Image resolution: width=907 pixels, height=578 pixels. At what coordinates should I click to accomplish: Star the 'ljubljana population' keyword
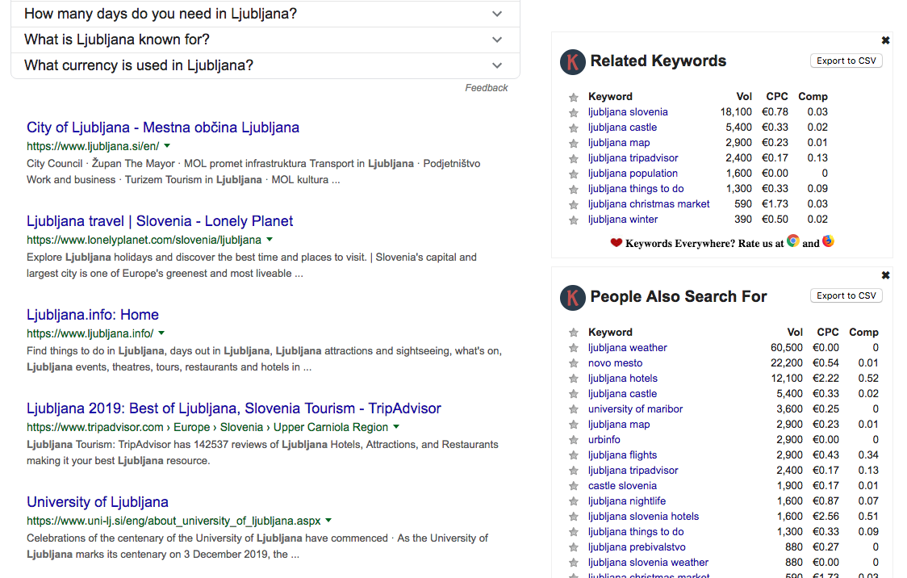573,174
